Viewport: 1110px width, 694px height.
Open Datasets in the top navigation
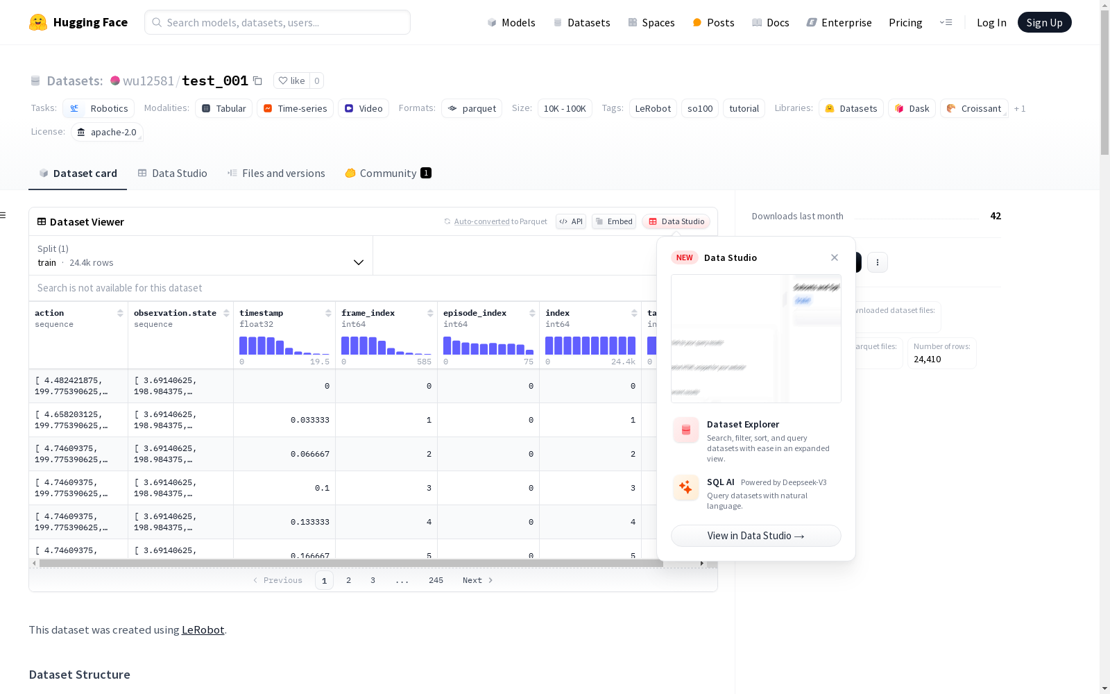pos(581,22)
